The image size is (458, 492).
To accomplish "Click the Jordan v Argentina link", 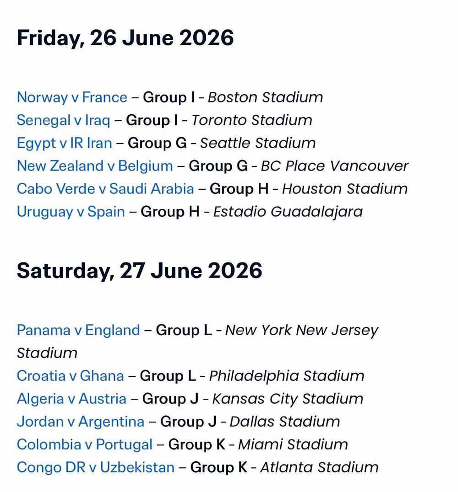I will click(x=80, y=422).
